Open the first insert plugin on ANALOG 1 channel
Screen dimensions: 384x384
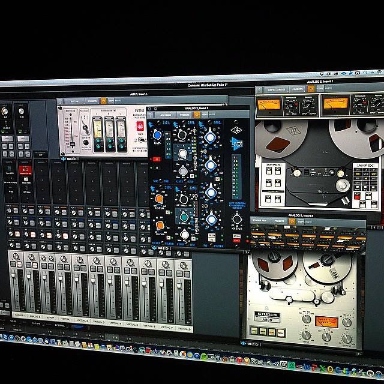[10, 169]
